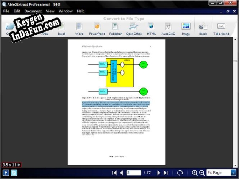Convert the document to HTML

click(x=151, y=29)
